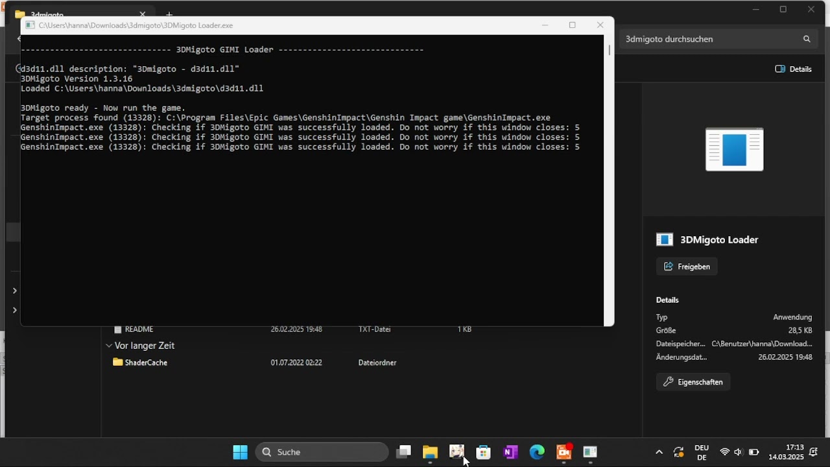Toggle the Details pane button
Screen dimensions: 830x467
(794, 69)
